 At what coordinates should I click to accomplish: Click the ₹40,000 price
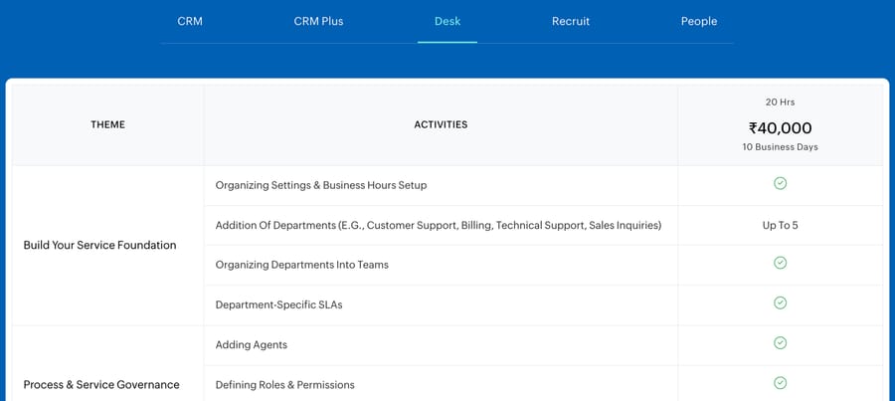781,128
